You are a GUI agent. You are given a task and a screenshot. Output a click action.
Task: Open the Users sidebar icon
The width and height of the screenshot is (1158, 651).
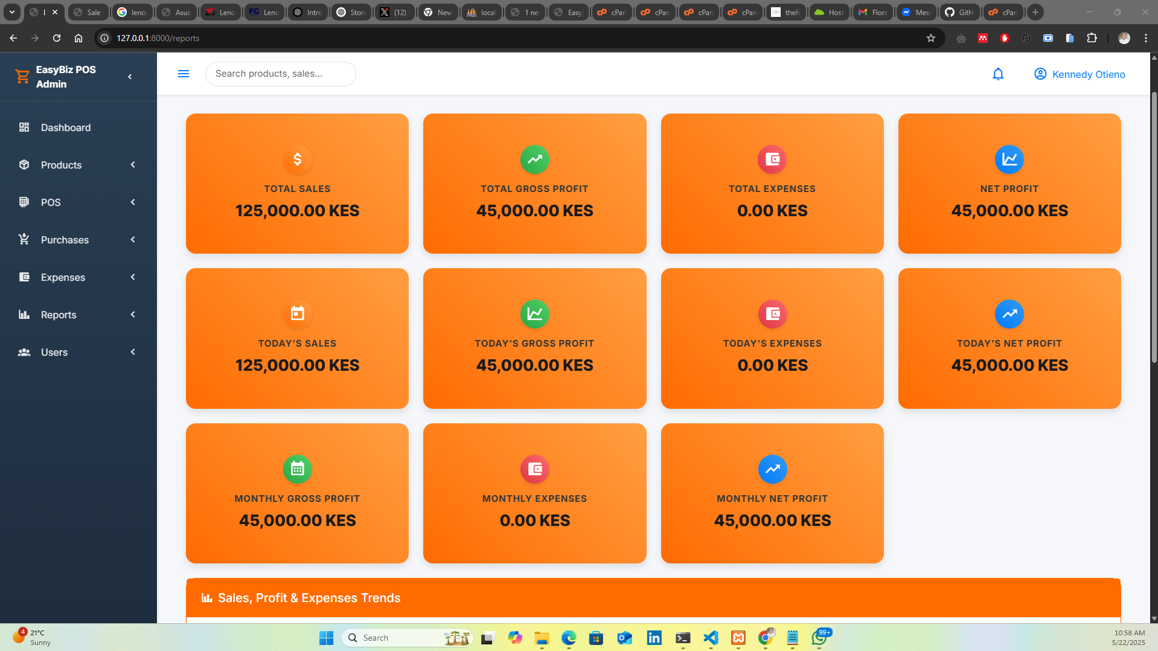click(24, 352)
